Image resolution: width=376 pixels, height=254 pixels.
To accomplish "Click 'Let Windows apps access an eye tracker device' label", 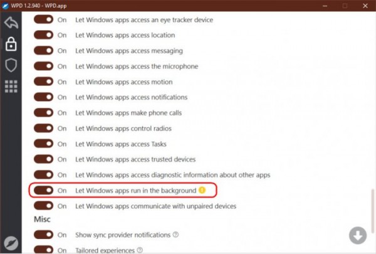I will tap(144, 19).
